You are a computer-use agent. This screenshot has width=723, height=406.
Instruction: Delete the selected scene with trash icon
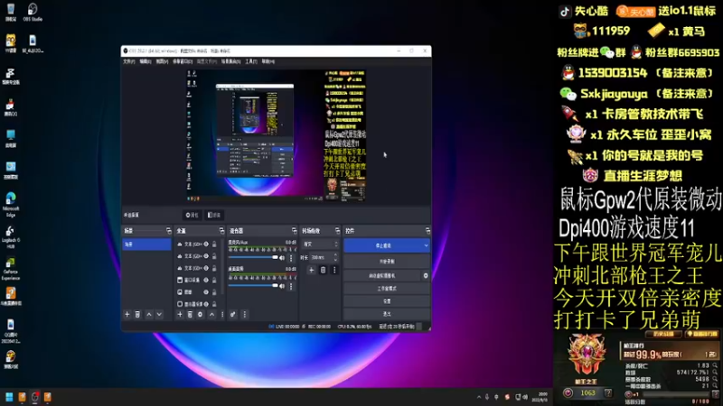137,314
